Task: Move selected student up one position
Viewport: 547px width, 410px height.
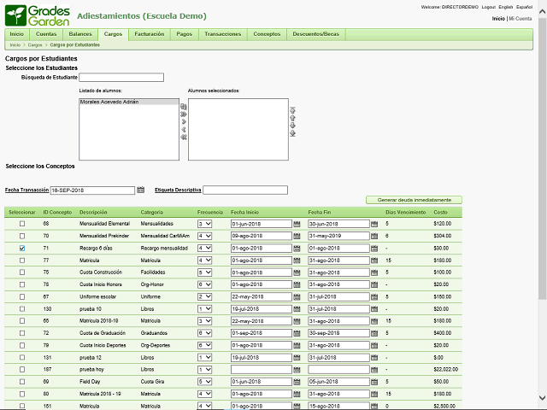Action: tap(292, 118)
